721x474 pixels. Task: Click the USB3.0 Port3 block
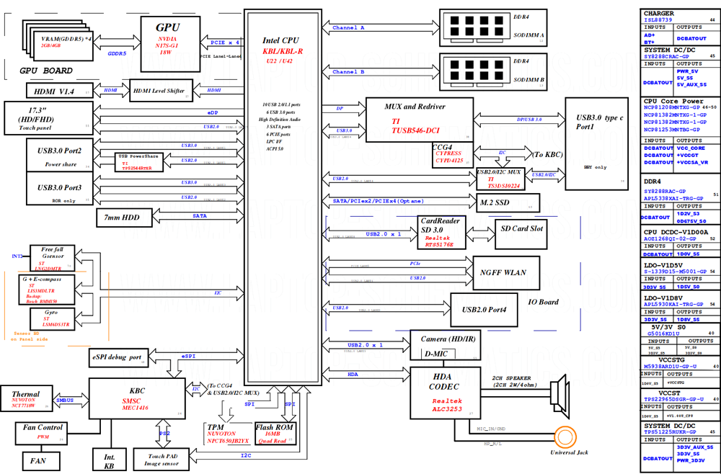(60, 188)
